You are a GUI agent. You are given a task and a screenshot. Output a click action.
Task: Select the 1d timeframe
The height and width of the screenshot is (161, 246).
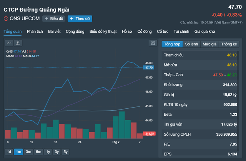(9, 151)
